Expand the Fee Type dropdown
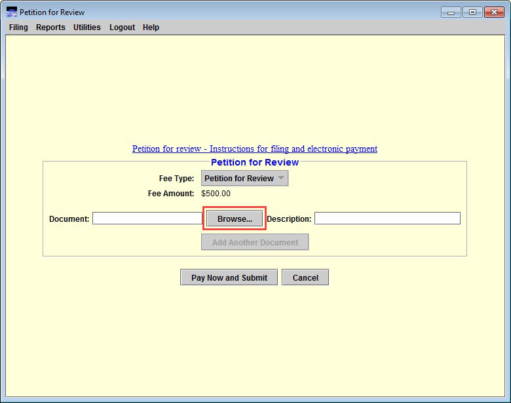 click(x=244, y=179)
